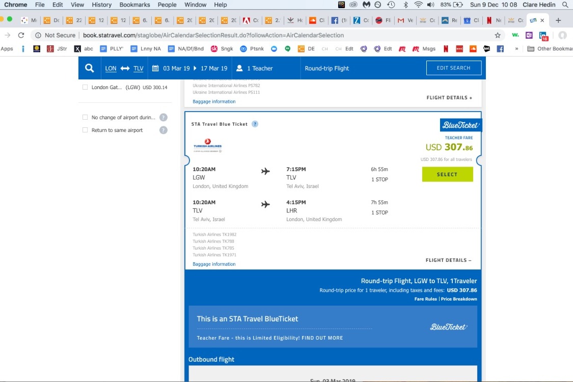Open the Fare Rules link
The image size is (573, 382).
425,299
